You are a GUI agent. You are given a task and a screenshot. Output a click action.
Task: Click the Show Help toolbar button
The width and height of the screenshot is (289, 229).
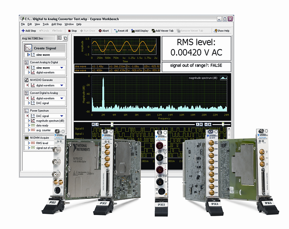[221, 31]
